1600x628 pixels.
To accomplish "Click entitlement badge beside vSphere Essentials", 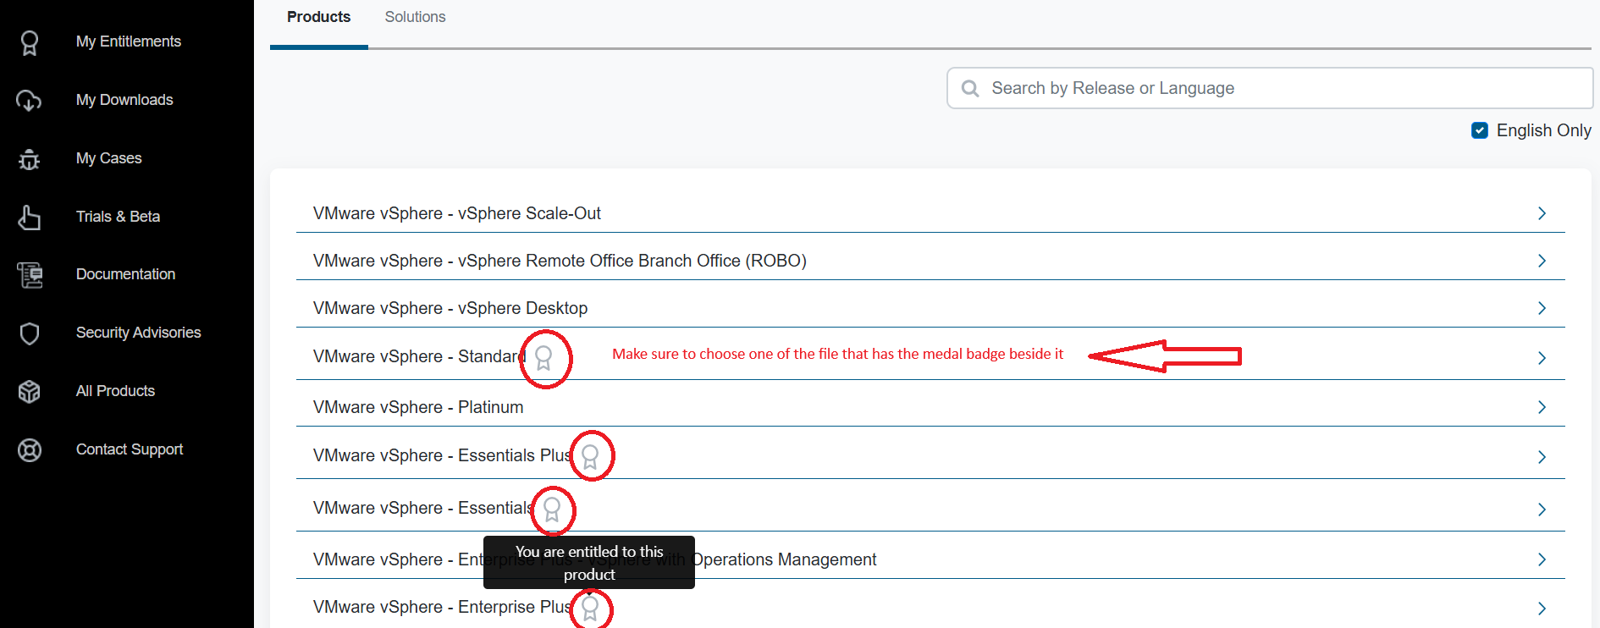I will [552, 510].
